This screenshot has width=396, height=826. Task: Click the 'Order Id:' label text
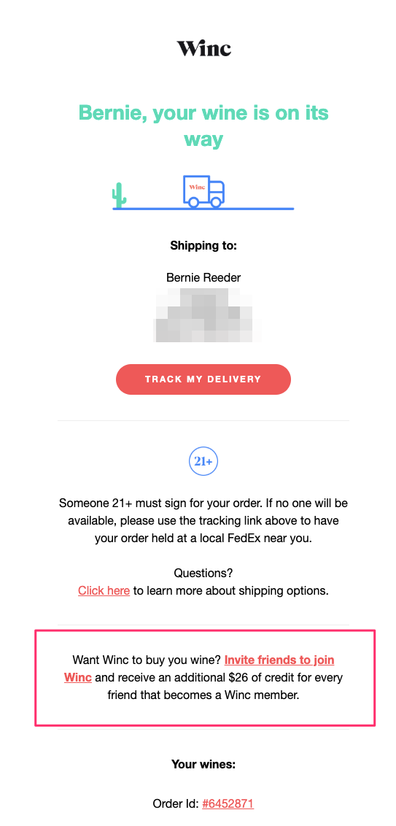[176, 804]
